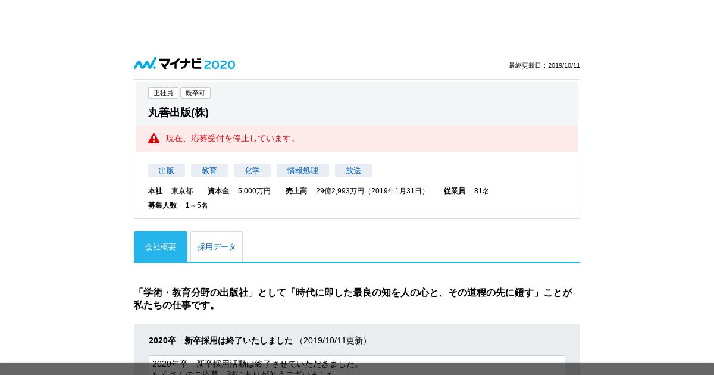
Task: Click the 本社 東京都 entry
Action: click(171, 191)
